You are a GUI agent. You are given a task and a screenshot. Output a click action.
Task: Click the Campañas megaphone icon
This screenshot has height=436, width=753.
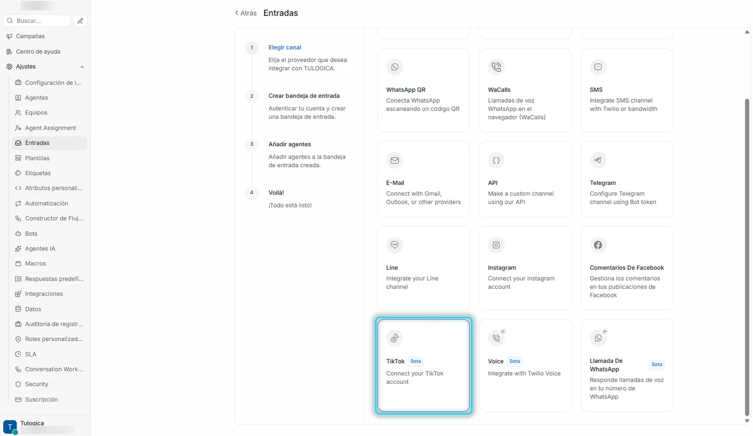click(x=9, y=37)
